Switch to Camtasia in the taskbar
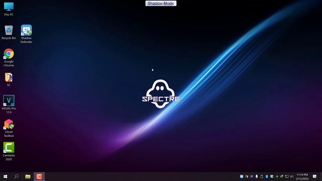Image resolution: width=322 pixels, height=181 pixels. click(39, 176)
